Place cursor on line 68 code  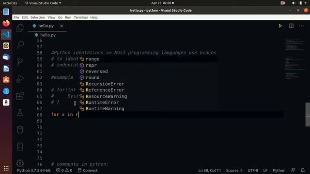coord(65,115)
